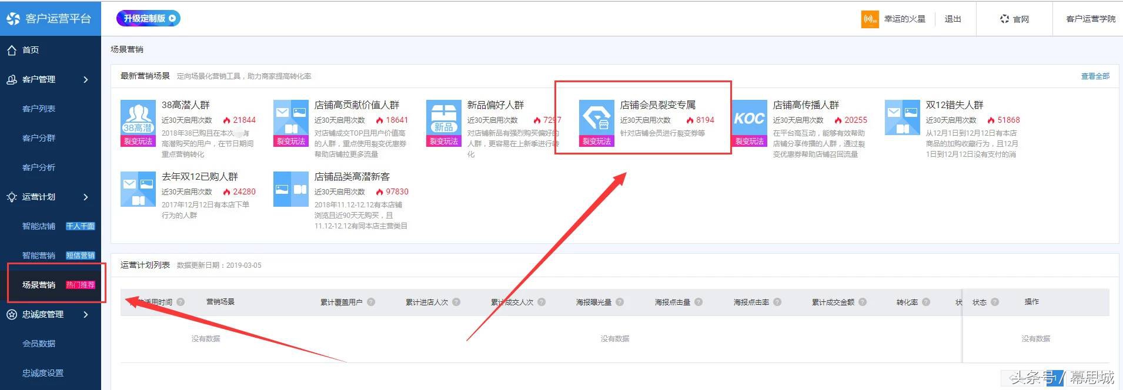
Task: Expand the 忠诚度管理 chevron
Action: click(86, 314)
